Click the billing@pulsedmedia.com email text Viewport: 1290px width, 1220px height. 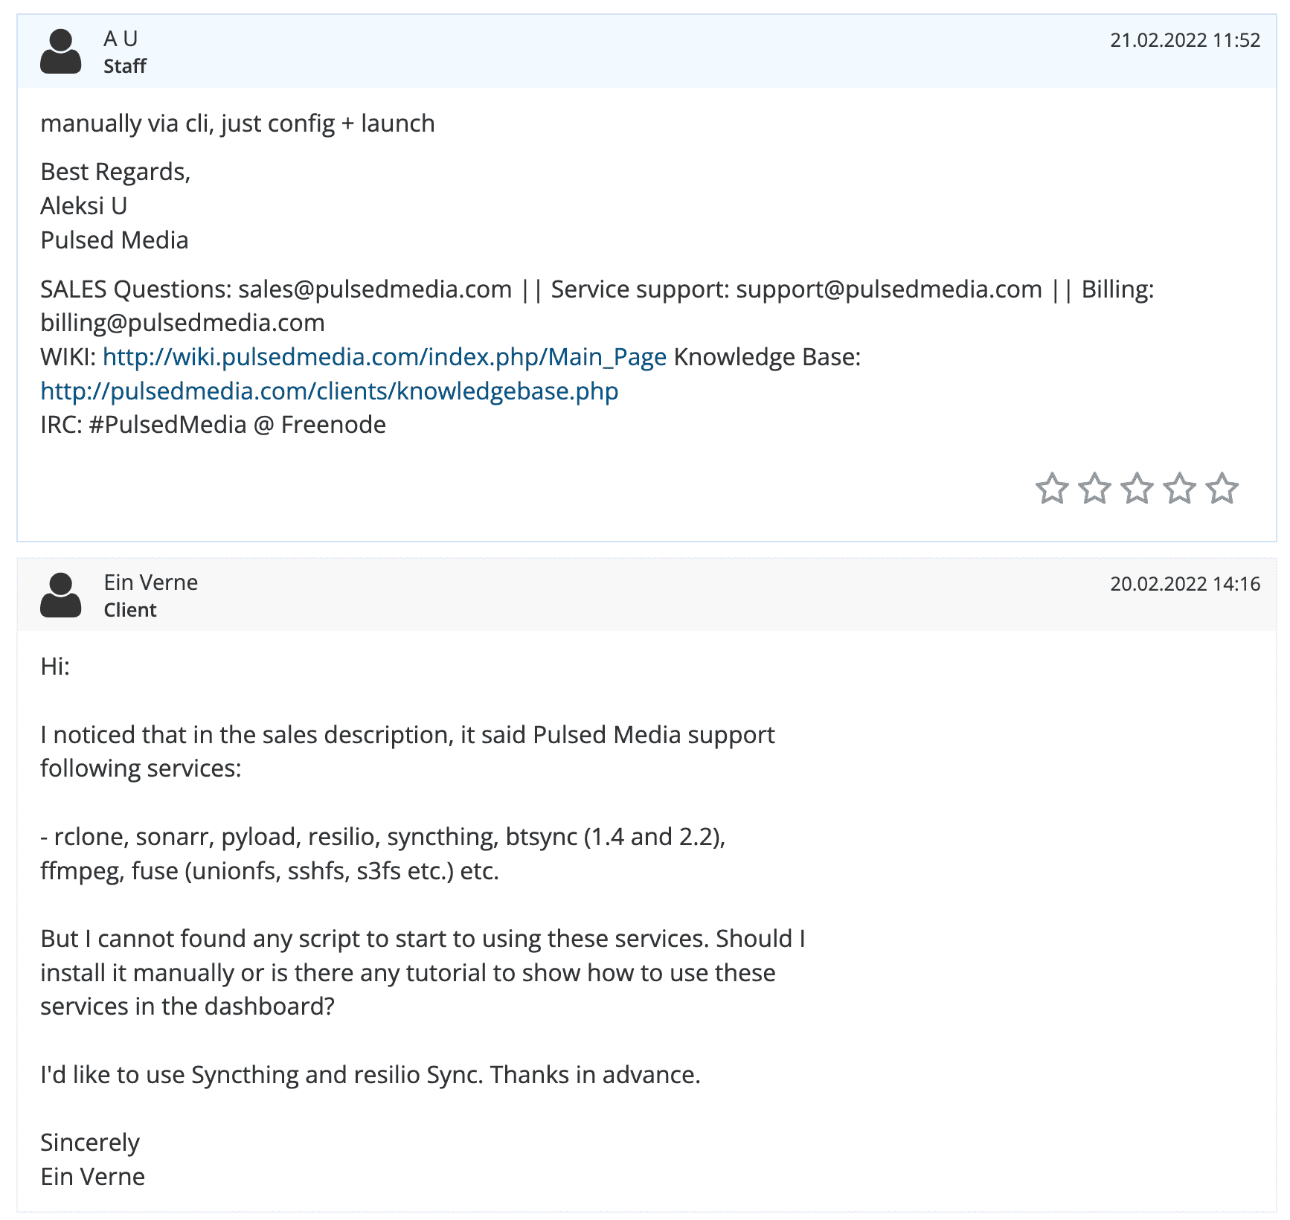point(182,323)
